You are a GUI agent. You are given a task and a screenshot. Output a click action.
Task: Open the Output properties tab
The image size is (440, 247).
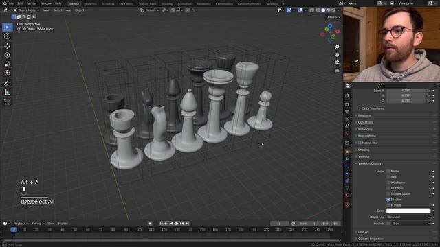(347, 112)
